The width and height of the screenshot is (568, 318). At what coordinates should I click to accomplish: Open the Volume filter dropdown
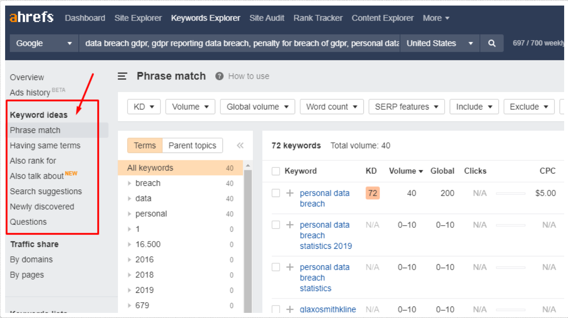click(x=190, y=107)
